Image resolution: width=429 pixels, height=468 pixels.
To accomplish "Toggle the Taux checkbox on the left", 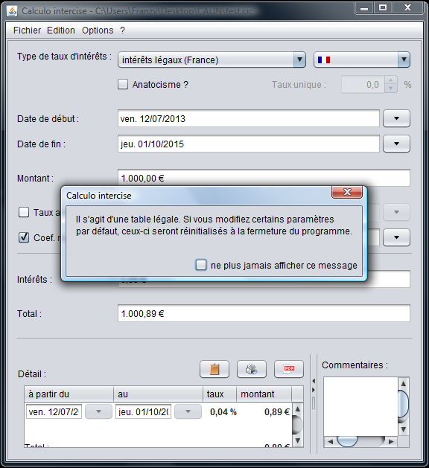I will tap(24, 212).
